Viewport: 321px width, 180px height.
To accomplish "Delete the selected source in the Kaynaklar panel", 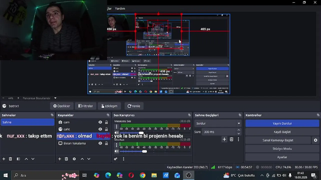I will pyautogui.click(x=66, y=159).
